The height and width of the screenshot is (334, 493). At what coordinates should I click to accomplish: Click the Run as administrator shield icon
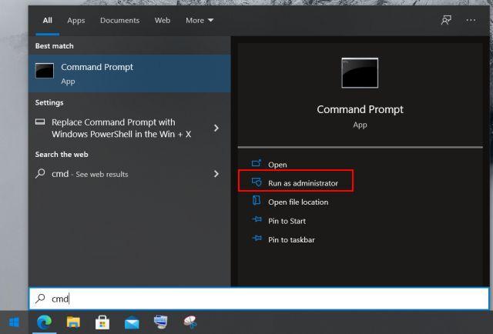pos(257,182)
